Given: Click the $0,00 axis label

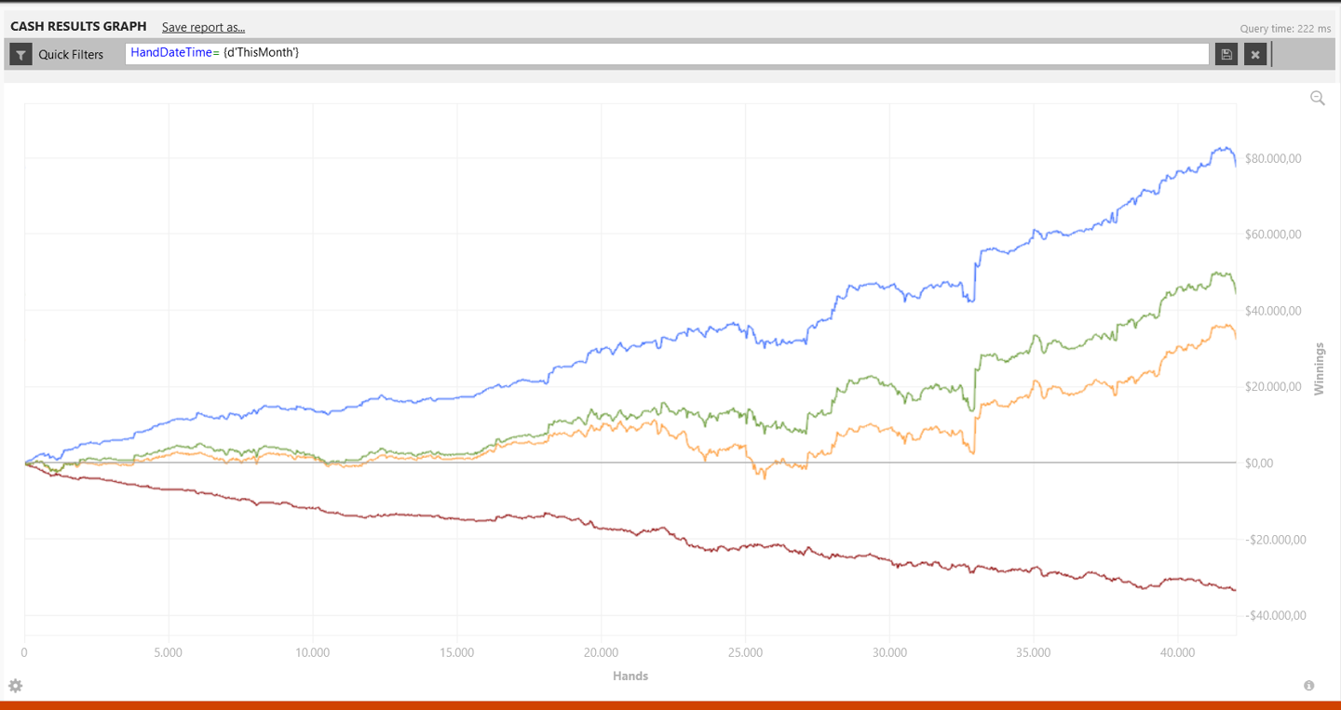Looking at the screenshot, I should (x=1259, y=462).
